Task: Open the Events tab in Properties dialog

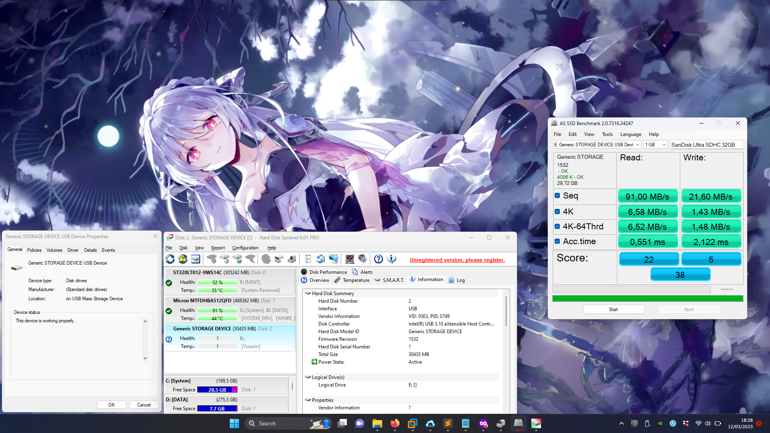Action: 108,250
